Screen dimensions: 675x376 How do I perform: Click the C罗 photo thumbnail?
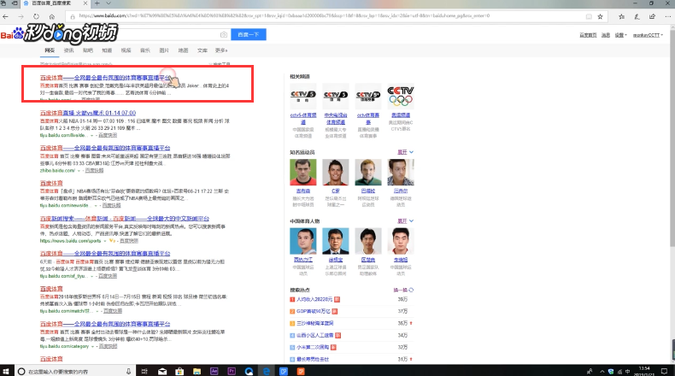(x=335, y=173)
